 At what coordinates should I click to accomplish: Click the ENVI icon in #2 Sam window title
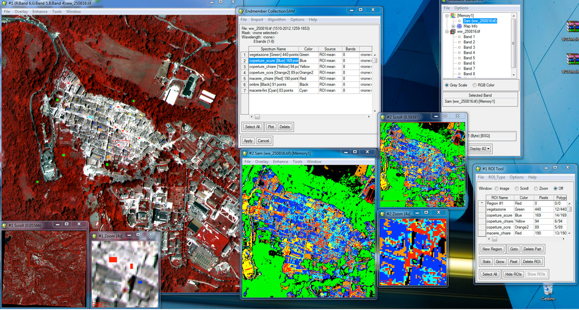pos(245,154)
